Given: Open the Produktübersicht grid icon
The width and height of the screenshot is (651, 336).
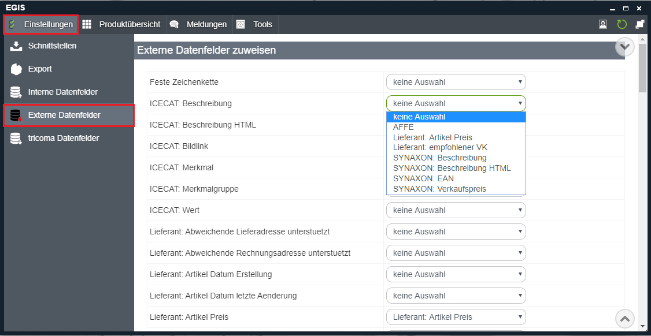Looking at the screenshot, I should tap(87, 24).
